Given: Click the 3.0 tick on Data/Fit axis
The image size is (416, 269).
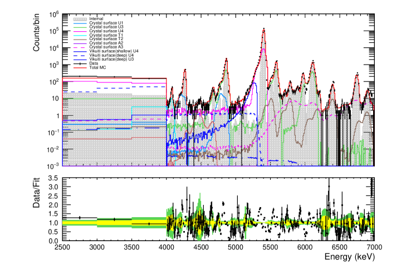Looking at the screenshot, I should (54, 187).
